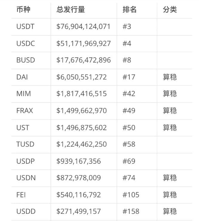Click USDT supply value $76,904,124,071
The width and height of the screenshot is (199, 221).
coord(83,26)
